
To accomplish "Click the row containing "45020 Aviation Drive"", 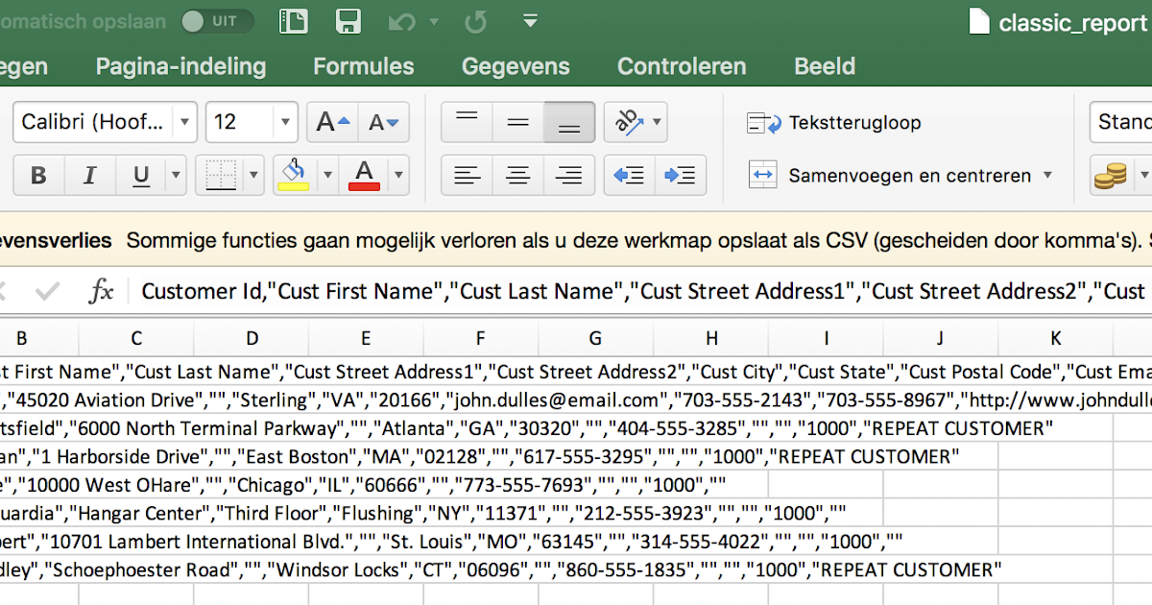I will (576, 399).
